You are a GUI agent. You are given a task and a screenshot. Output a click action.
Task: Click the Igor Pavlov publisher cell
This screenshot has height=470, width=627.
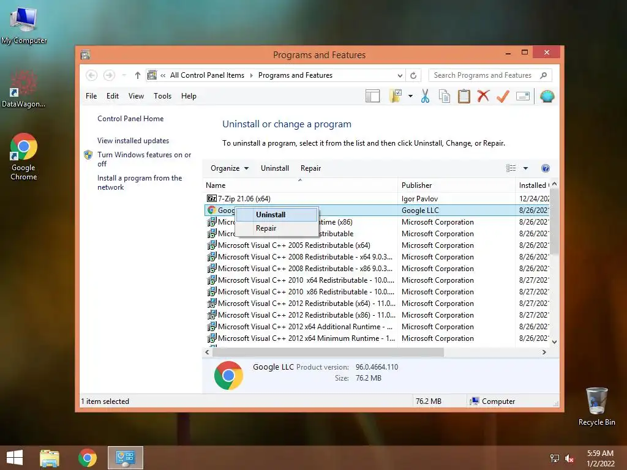(x=419, y=199)
